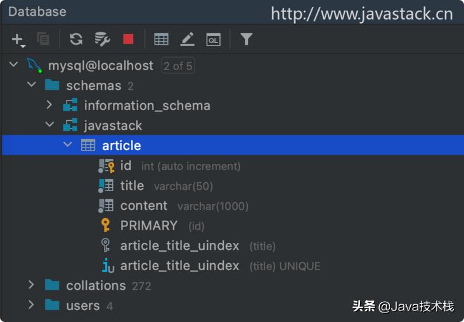This screenshot has width=464, height=322.
Task: Click the gold PRIMARY key icon
Action: pos(105,225)
